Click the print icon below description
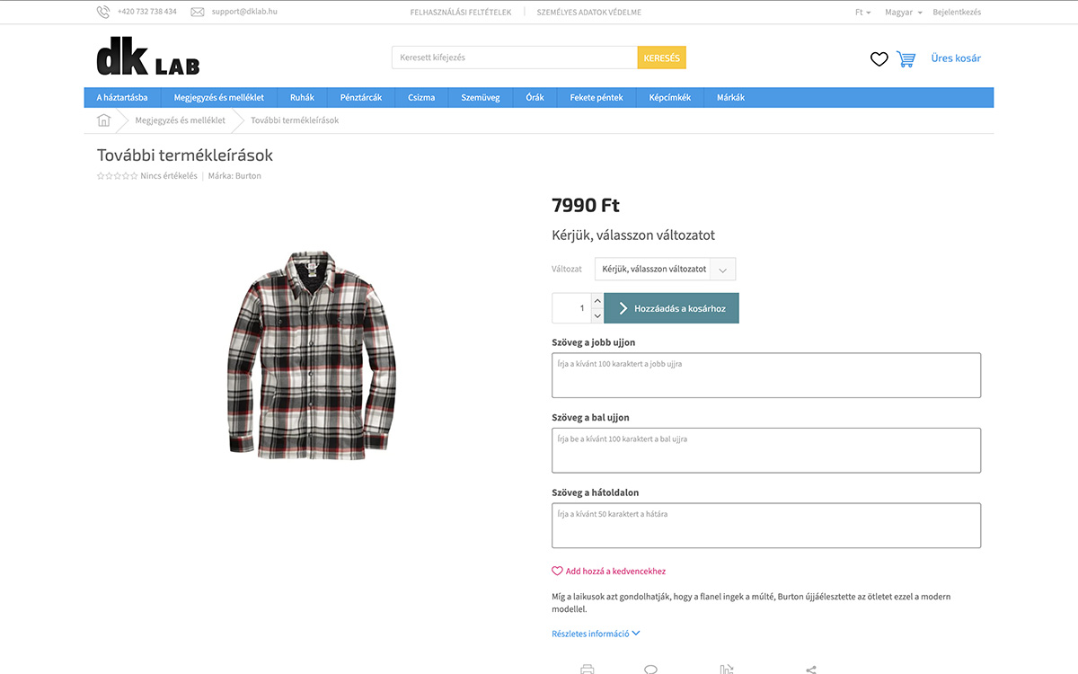This screenshot has height=674, width=1078. 587,669
